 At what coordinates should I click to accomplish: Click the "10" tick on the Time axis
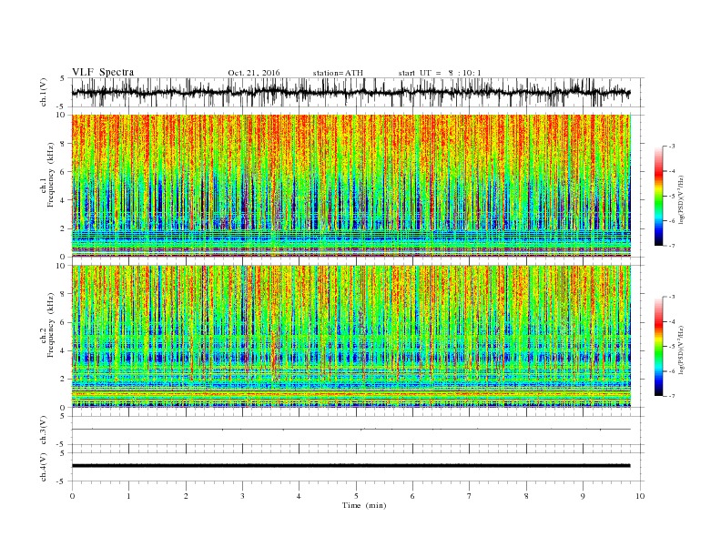click(x=640, y=496)
